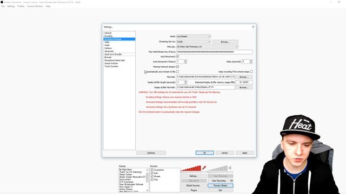This screenshot has width=346, height=194.
Task: Toggle the Auto-Reconnect checkbox
Action: tap(177, 57)
